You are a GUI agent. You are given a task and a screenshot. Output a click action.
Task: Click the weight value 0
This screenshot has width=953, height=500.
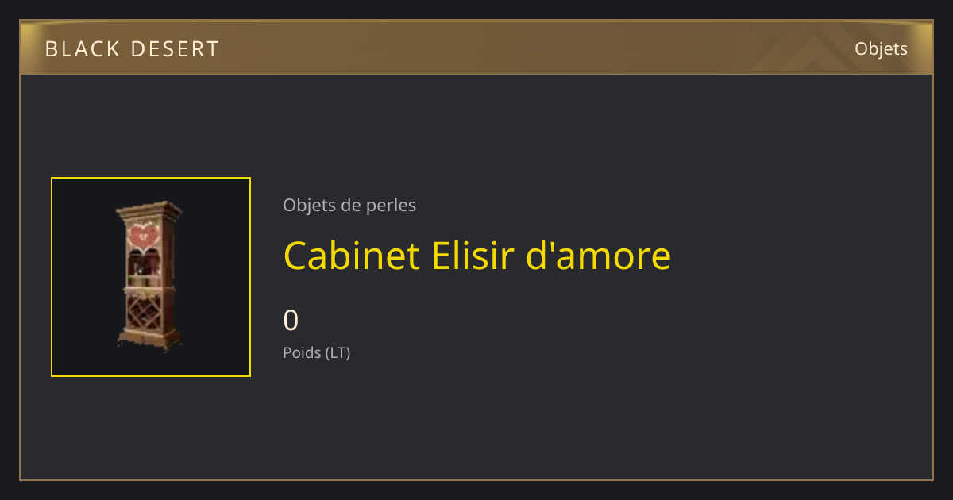pos(291,320)
